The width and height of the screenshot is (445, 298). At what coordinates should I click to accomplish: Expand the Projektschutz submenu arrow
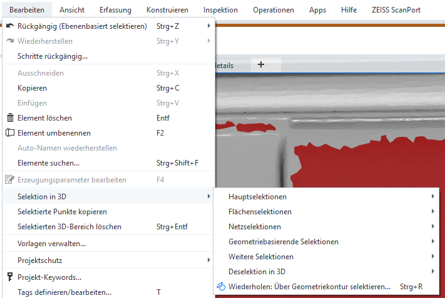tap(208, 260)
